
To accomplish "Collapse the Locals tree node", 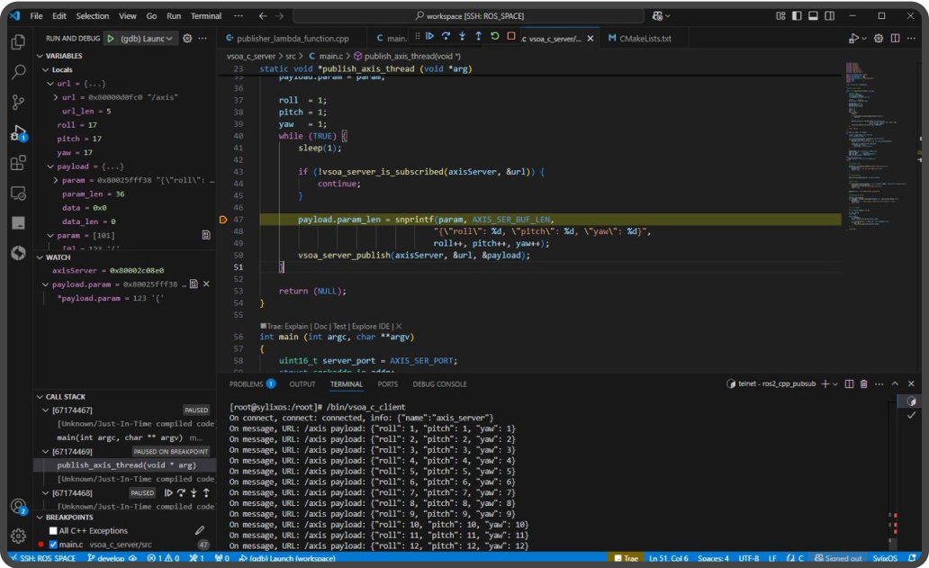I will pos(46,70).
